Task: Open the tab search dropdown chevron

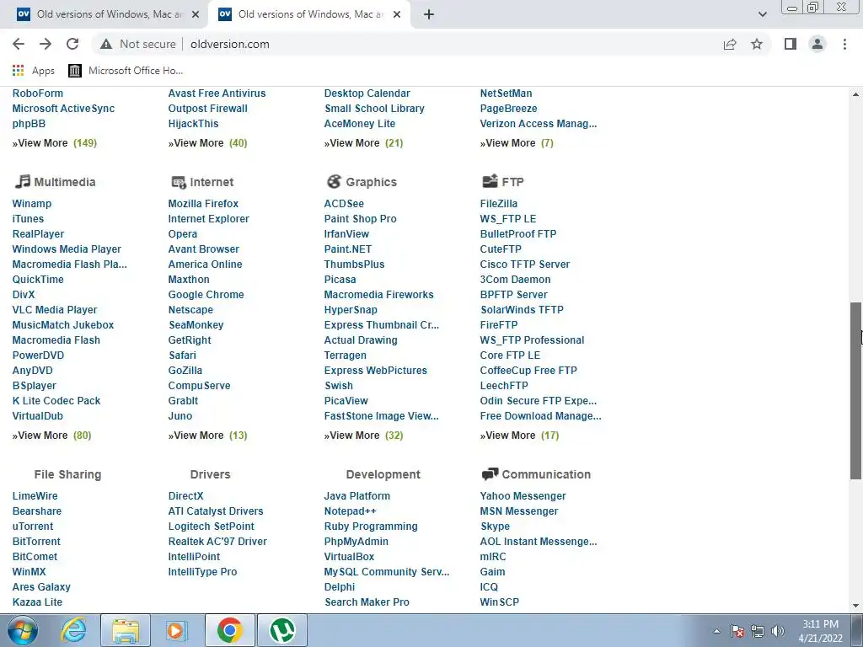Action: pos(762,14)
